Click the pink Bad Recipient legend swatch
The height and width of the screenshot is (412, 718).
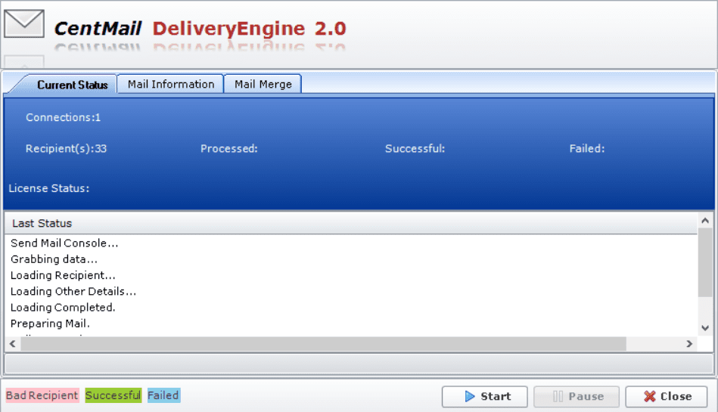pos(42,395)
